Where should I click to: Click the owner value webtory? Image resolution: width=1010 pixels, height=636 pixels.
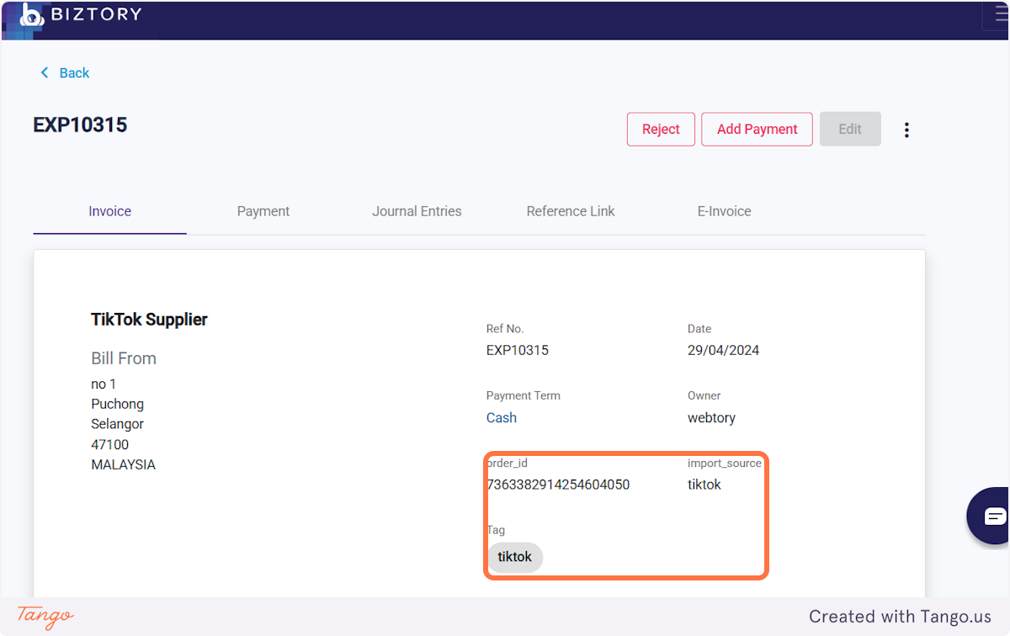click(711, 417)
